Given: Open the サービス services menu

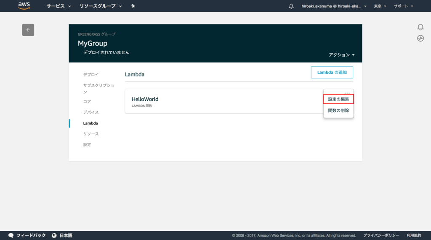Looking at the screenshot, I should 59,6.
